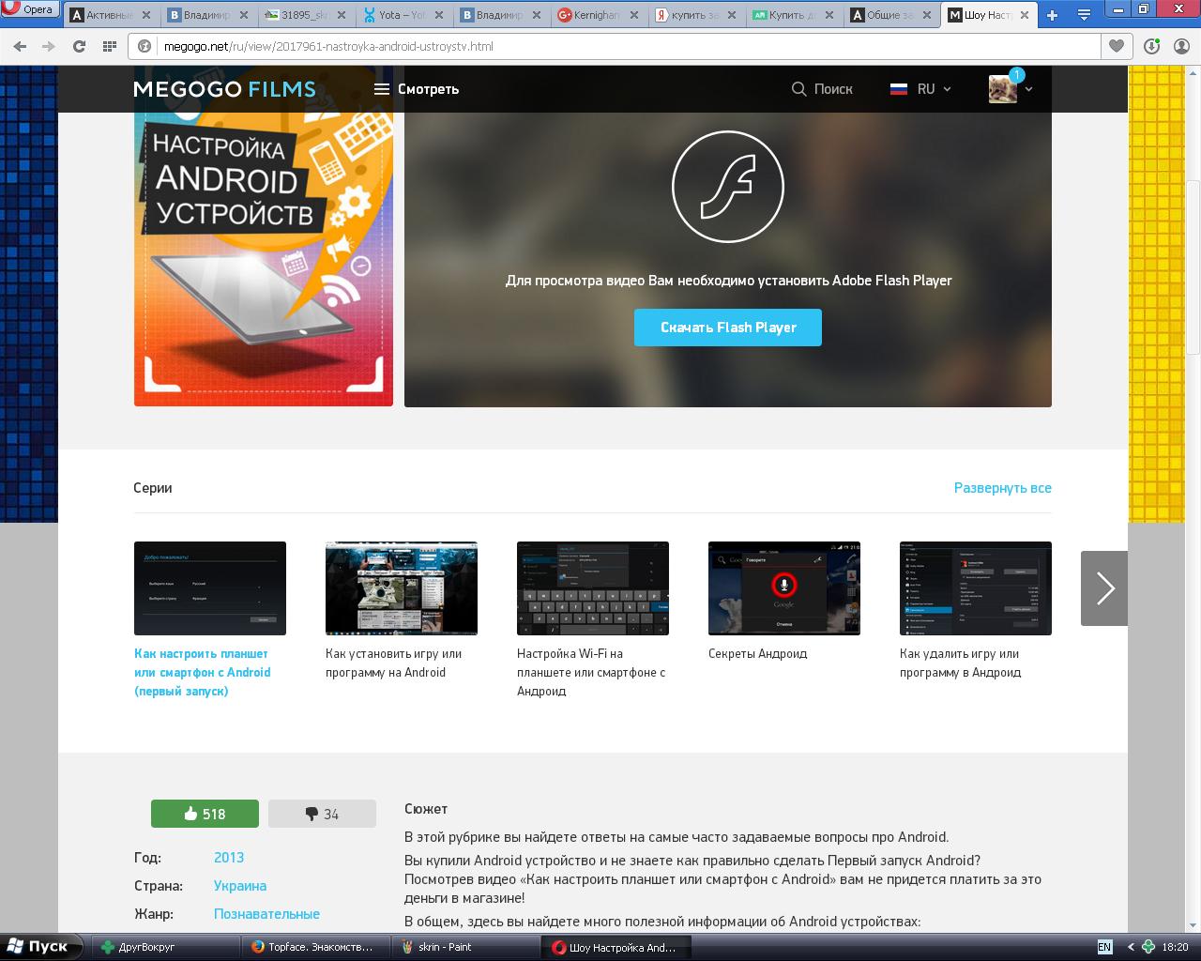
Task: Click the "Развернуть все" link
Action: pos(1003,488)
